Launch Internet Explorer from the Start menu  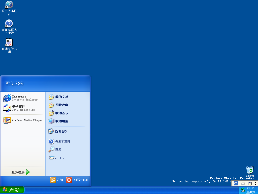pyautogui.click(x=23, y=98)
